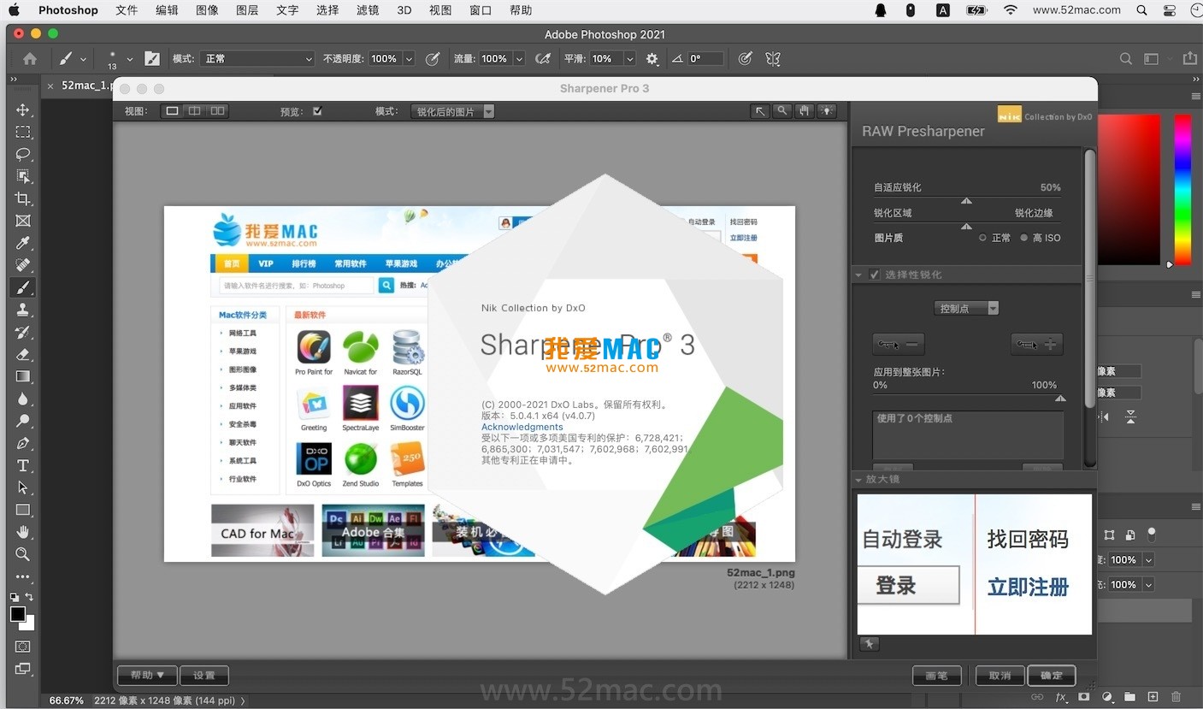Open the 图层 menu
The image size is (1203, 709).
click(247, 10)
